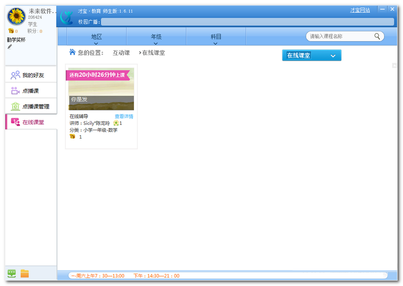Expand the 科目 subject filter
403x286 pixels.
click(215, 37)
